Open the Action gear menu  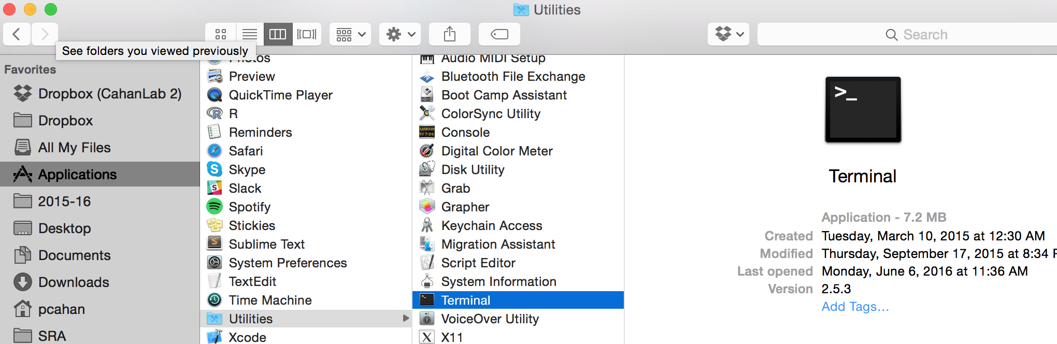point(400,34)
